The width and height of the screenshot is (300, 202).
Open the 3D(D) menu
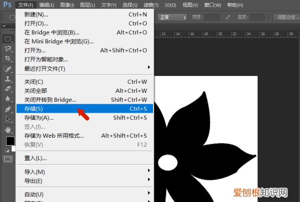coord(170,5)
